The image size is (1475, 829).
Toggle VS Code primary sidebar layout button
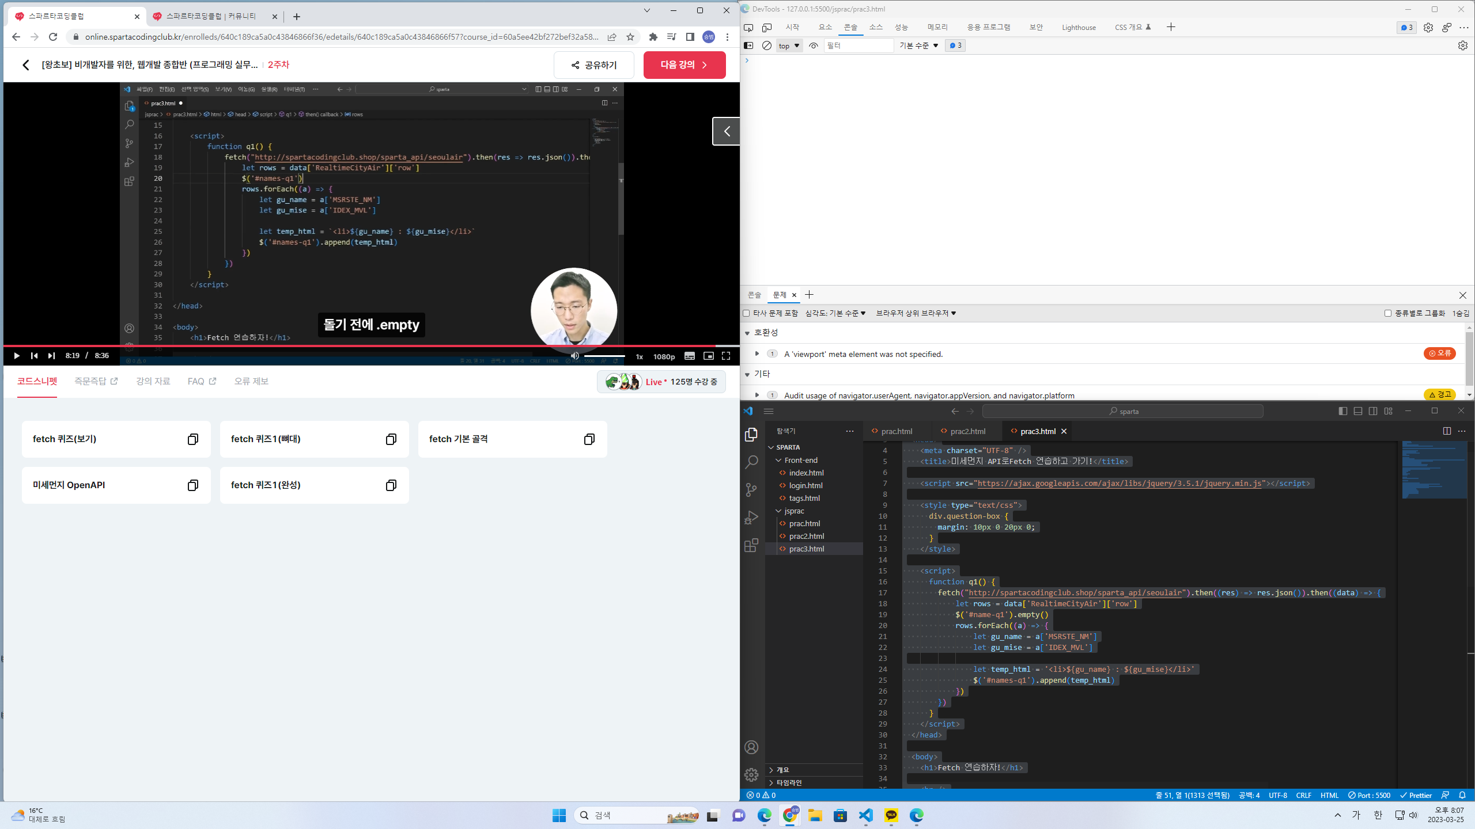coord(1343,411)
